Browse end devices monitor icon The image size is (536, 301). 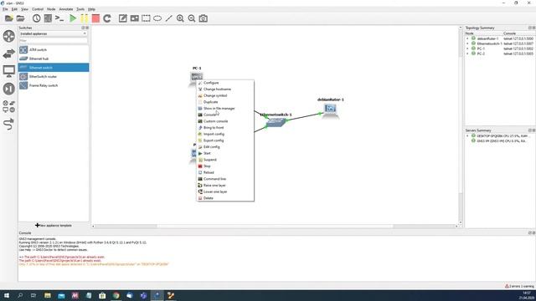[x=9, y=71]
